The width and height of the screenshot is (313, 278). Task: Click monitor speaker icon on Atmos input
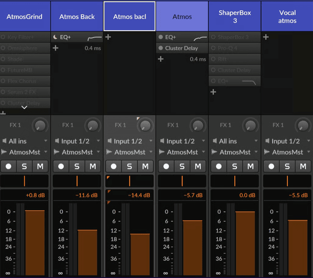(162, 141)
